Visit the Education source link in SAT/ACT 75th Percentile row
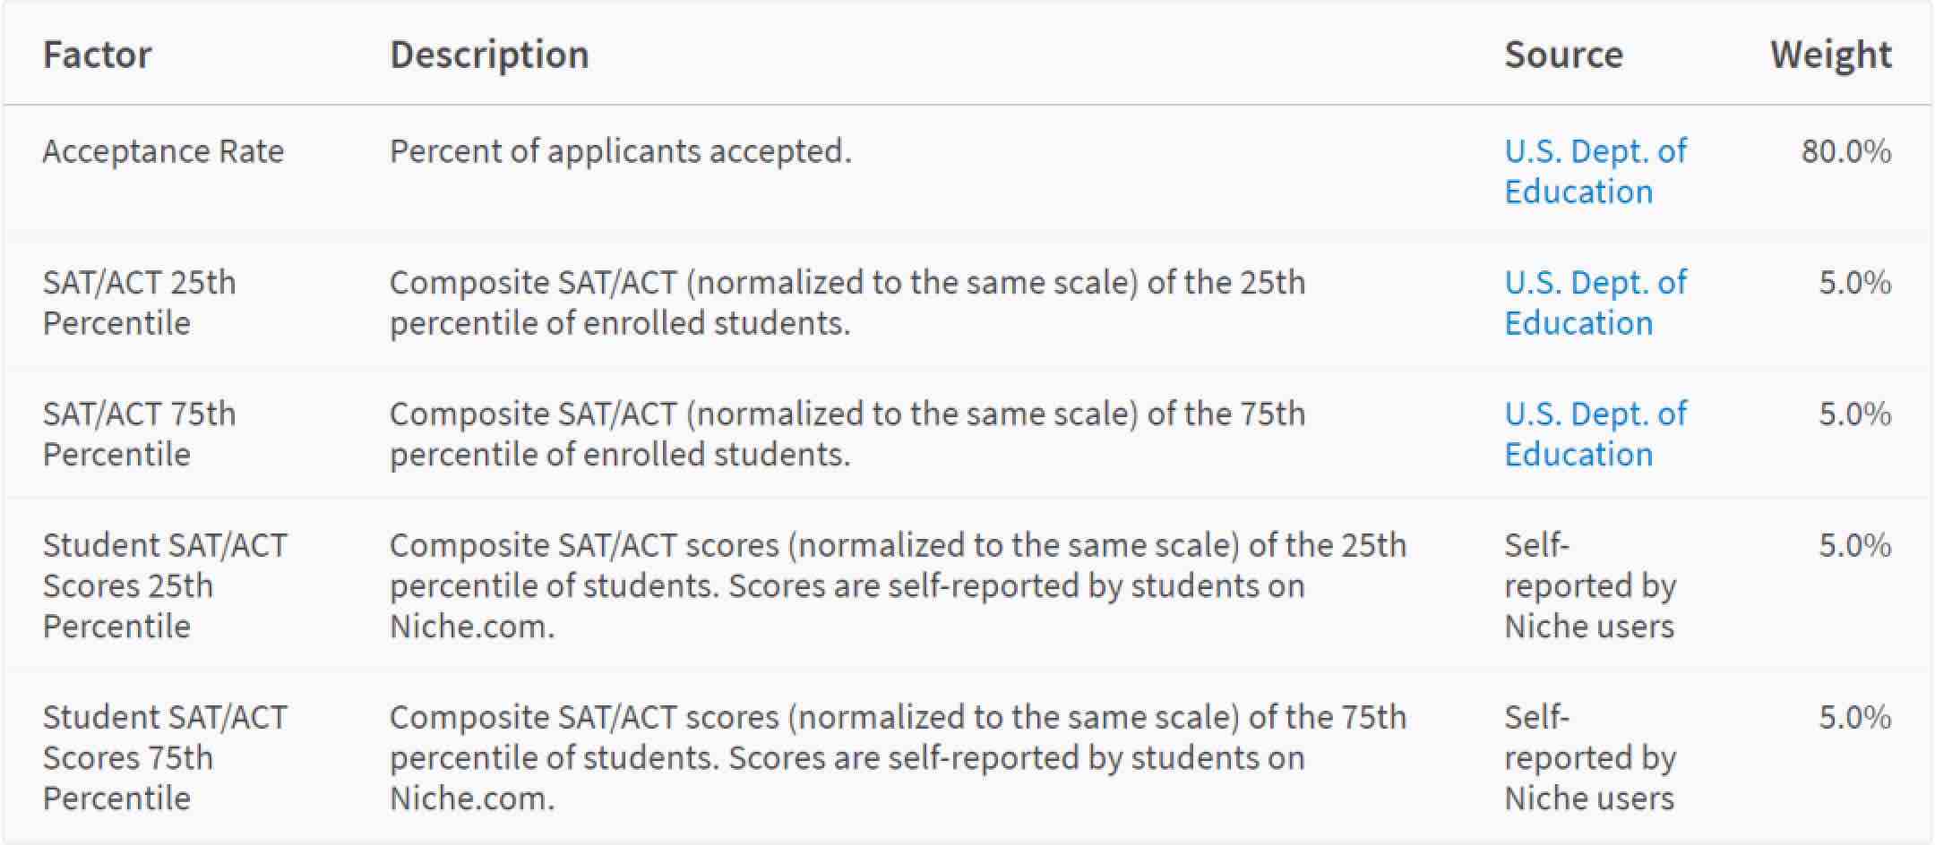The width and height of the screenshot is (1935, 845). click(1595, 434)
